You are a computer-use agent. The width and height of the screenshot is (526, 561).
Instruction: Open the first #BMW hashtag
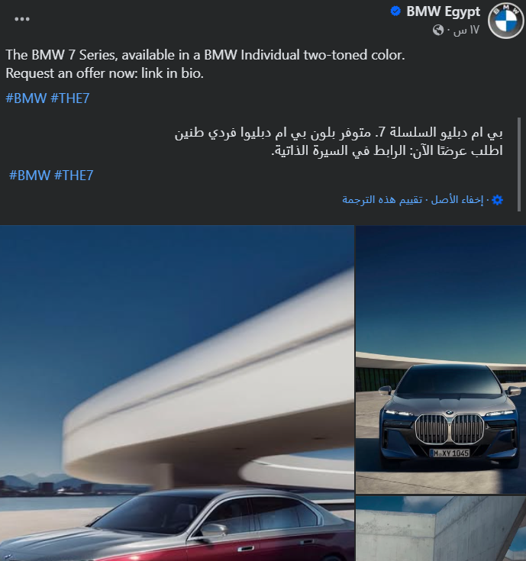(x=26, y=98)
